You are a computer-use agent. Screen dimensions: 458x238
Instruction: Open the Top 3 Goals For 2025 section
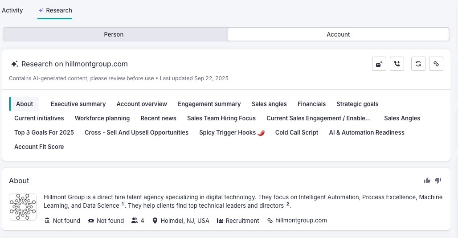pyautogui.click(x=44, y=132)
